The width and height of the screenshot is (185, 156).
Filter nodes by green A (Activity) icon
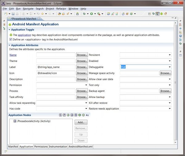point(68,115)
